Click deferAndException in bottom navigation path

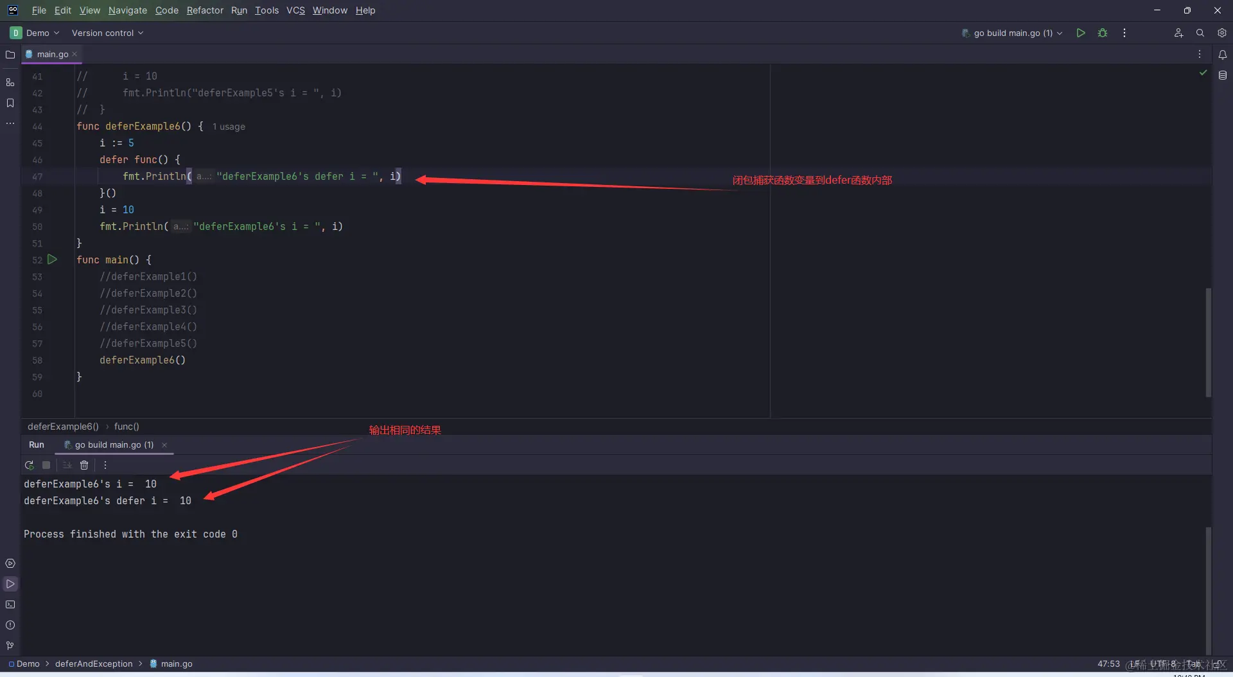click(x=94, y=664)
